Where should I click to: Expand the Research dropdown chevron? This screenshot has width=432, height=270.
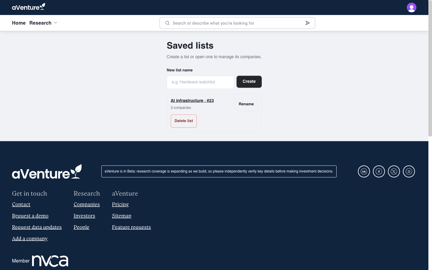(x=55, y=23)
